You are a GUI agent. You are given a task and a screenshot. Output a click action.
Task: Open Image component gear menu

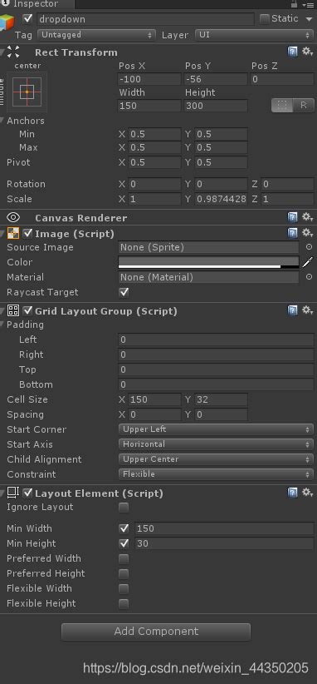[x=307, y=233]
